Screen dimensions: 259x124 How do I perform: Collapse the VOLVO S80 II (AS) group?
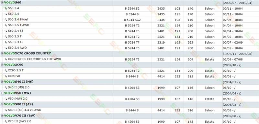tap(2, 104)
